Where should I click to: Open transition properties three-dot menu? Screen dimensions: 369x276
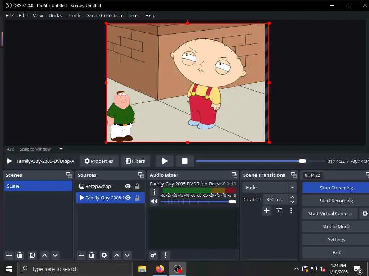coord(291,211)
